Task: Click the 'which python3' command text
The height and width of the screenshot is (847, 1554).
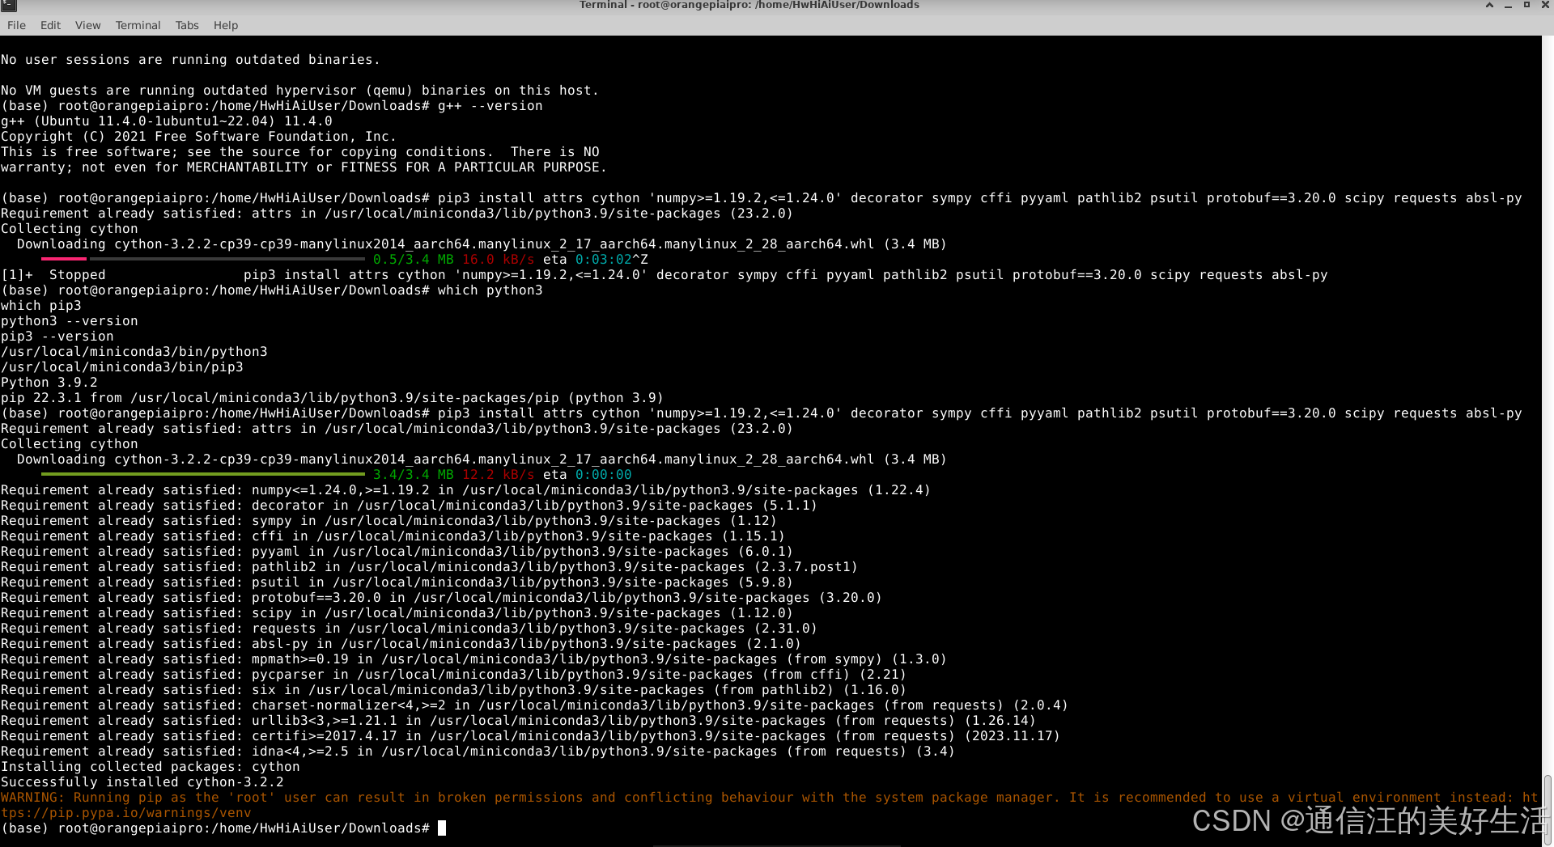Action: coord(490,290)
